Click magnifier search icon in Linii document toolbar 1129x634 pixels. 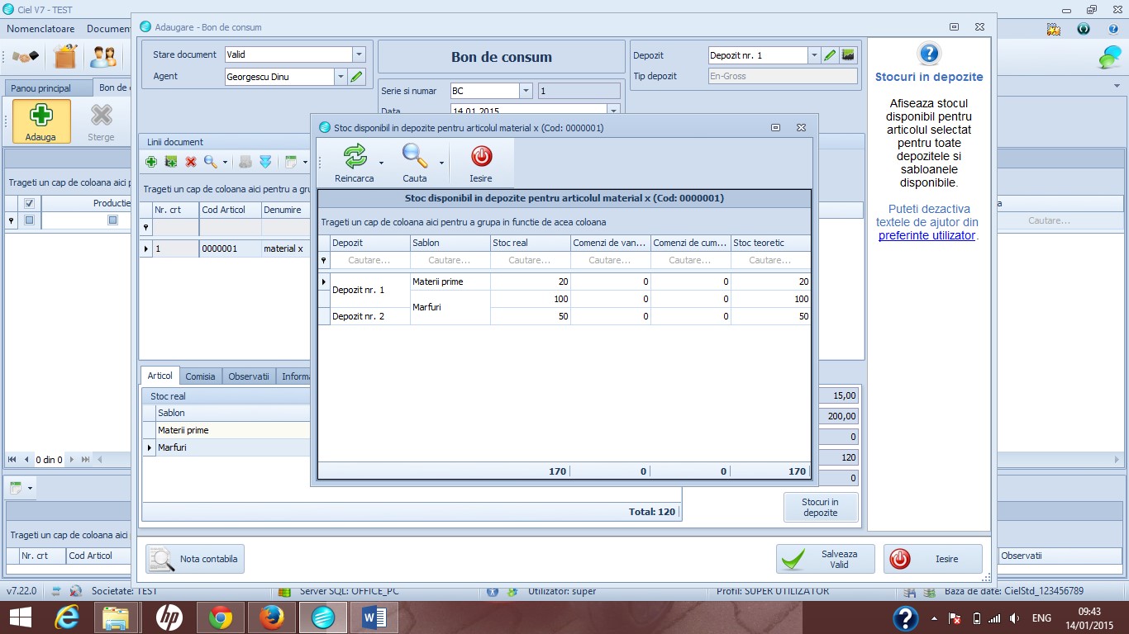pos(211,162)
